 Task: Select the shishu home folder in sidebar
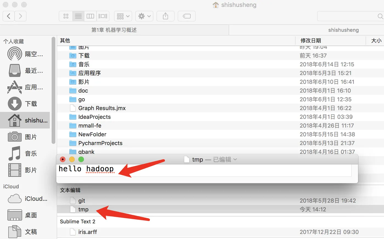(x=25, y=120)
